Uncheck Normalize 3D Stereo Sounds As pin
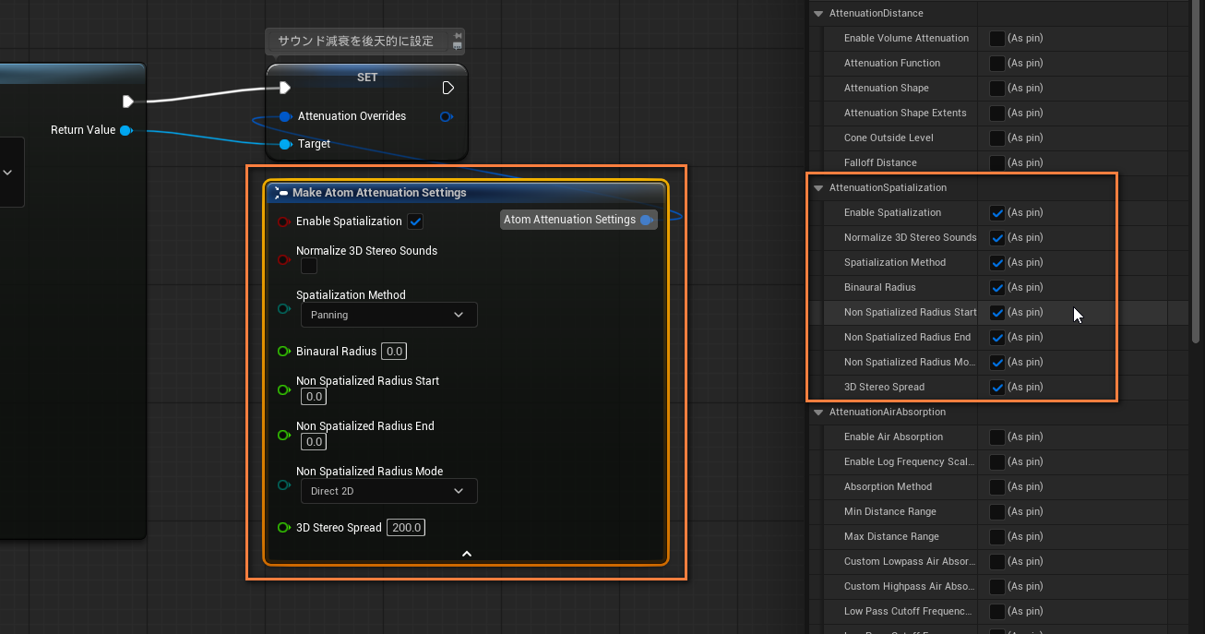 click(997, 237)
